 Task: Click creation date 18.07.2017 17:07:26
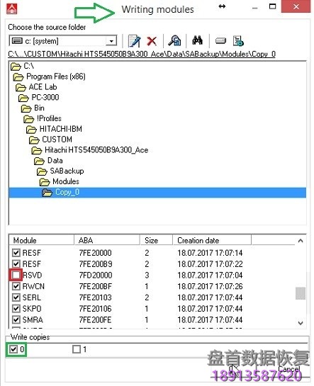coord(210,286)
